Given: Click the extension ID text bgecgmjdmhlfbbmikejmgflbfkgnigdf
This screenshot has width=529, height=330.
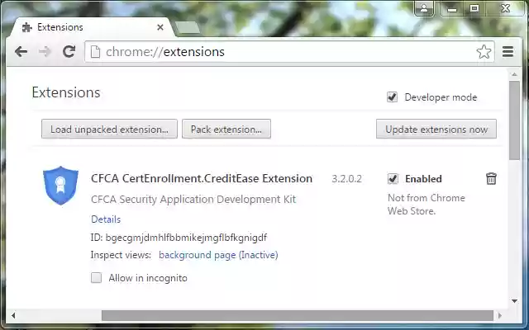Looking at the screenshot, I should click(186, 238).
